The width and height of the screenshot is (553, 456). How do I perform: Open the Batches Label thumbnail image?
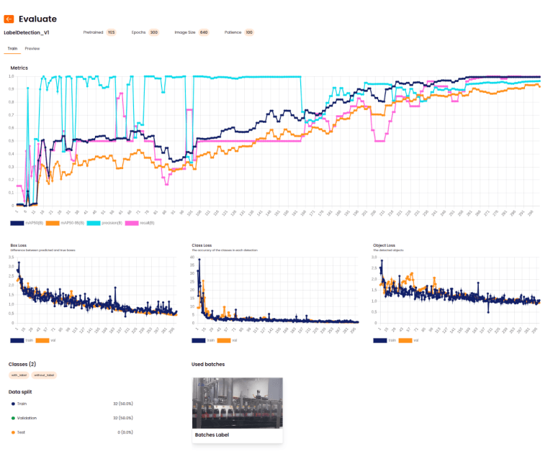pos(238,403)
